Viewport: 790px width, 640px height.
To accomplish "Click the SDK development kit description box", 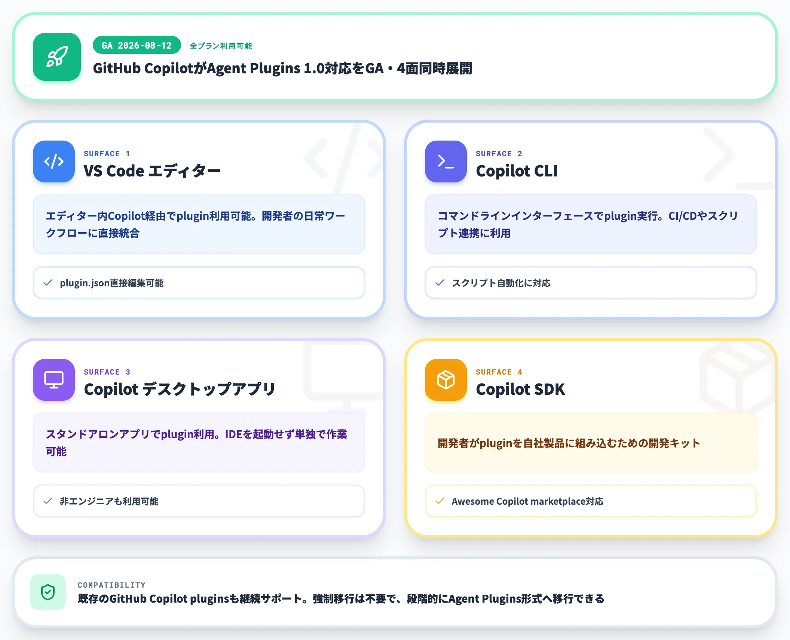I will pyautogui.click(x=591, y=443).
